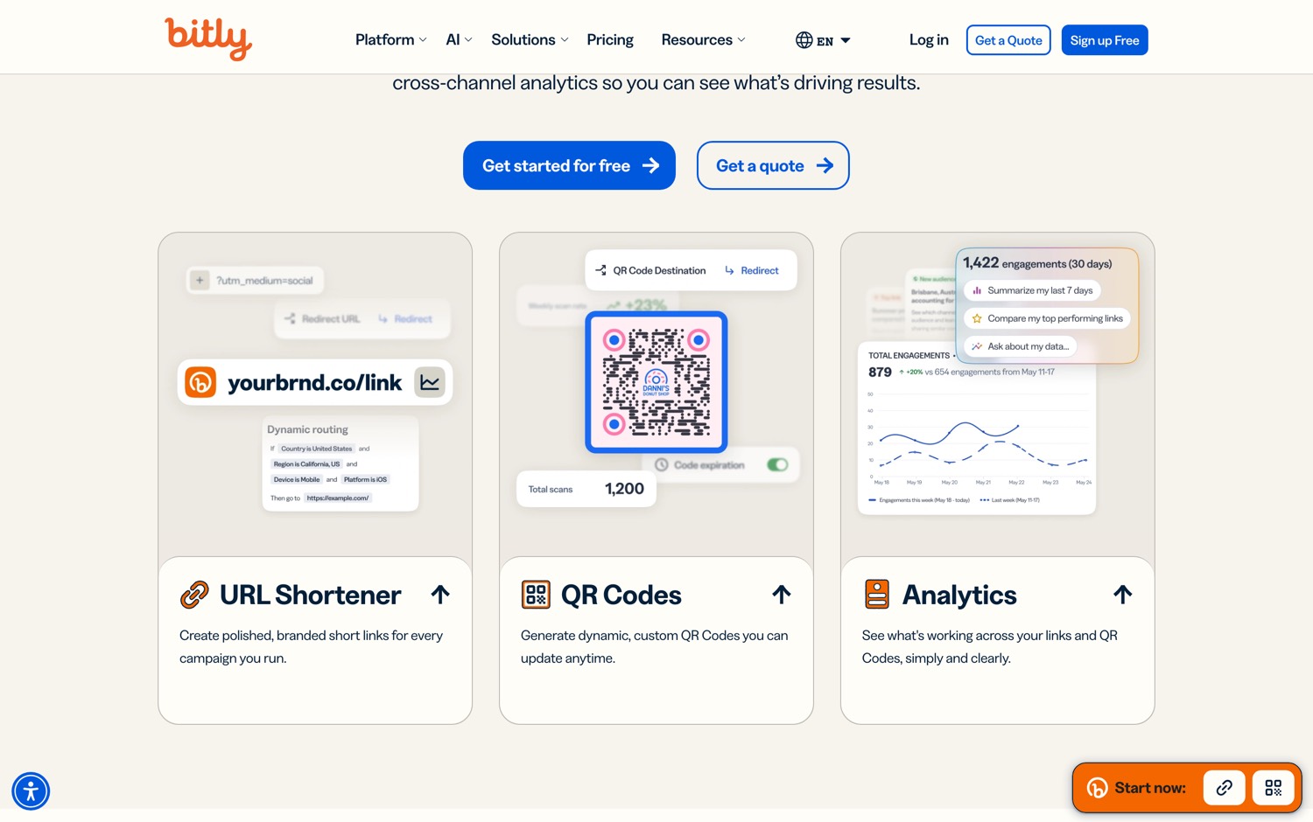
Task: Click the globe language icon
Action: 804,40
